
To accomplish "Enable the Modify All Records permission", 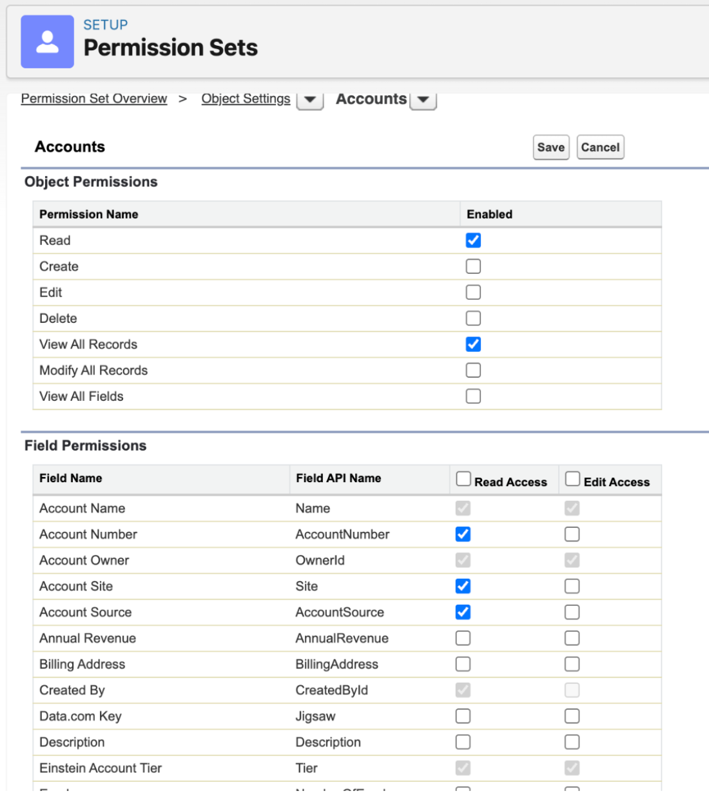I will pos(472,370).
